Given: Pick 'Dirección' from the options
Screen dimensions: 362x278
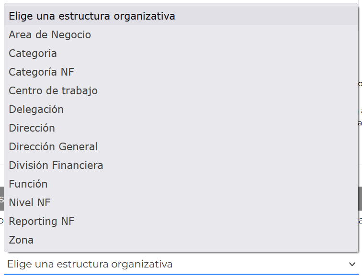Looking at the screenshot, I should (181, 128).
